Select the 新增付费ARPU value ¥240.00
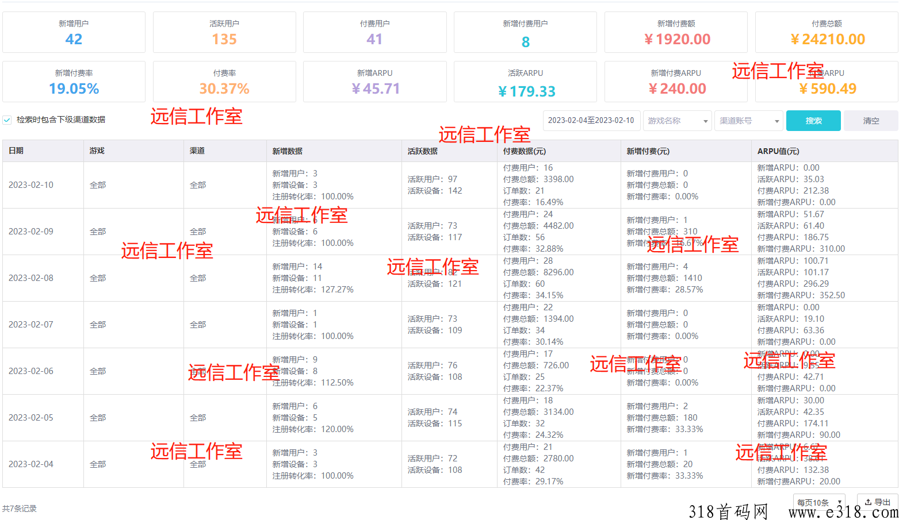 click(677, 88)
